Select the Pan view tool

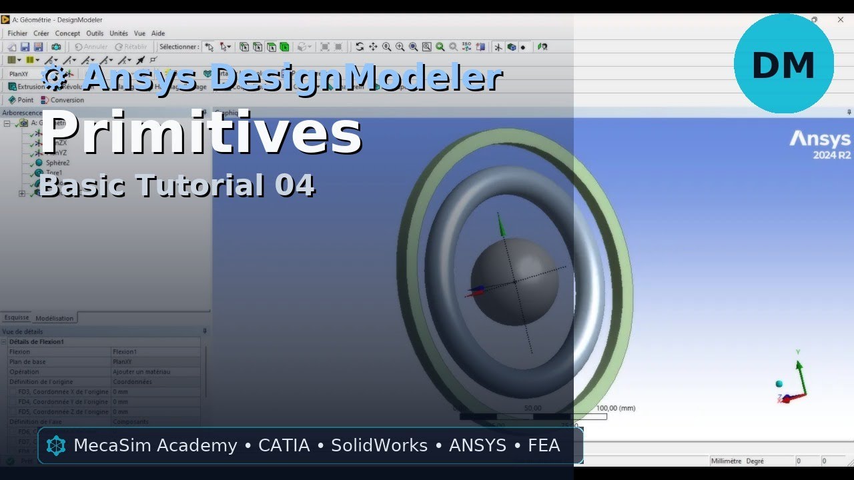point(373,47)
